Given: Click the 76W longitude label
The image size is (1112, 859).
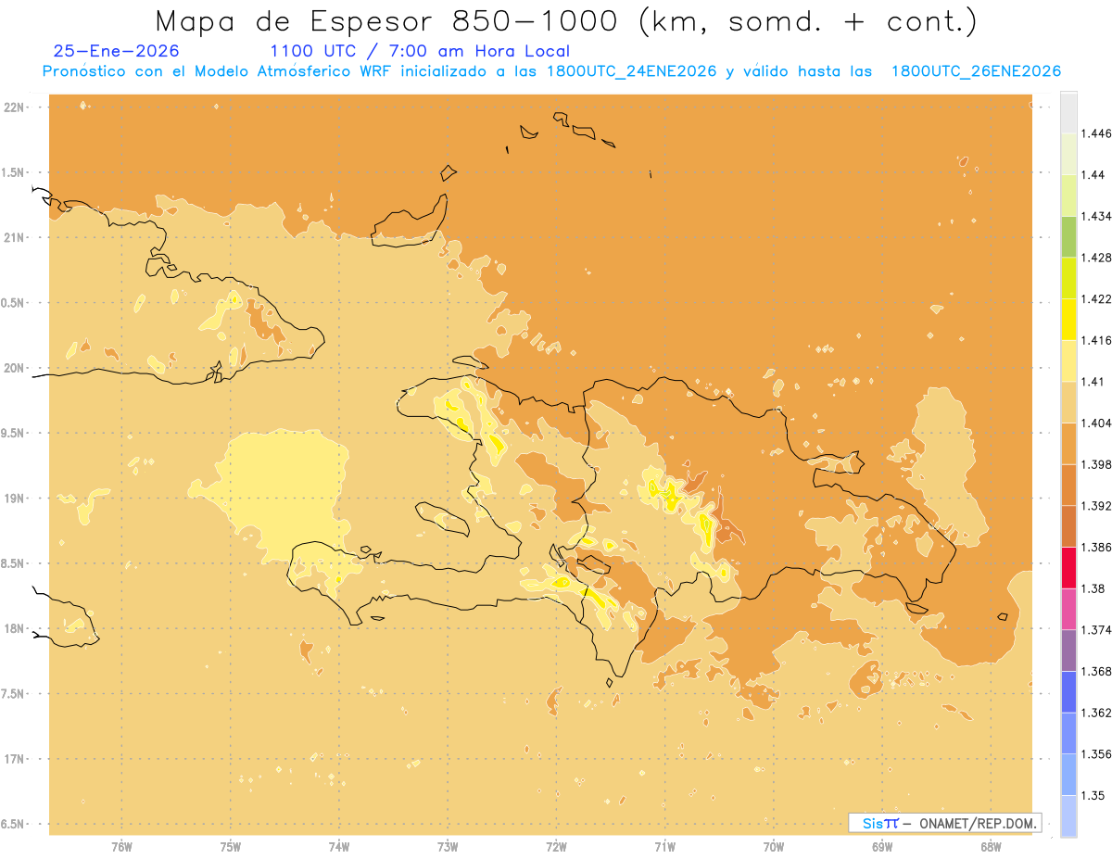Looking at the screenshot, I should tap(121, 846).
